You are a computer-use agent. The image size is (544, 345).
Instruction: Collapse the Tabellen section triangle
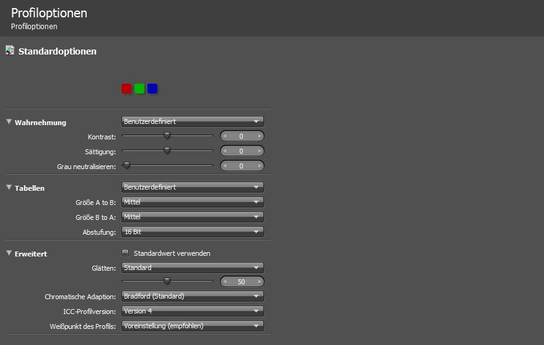pos(9,187)
